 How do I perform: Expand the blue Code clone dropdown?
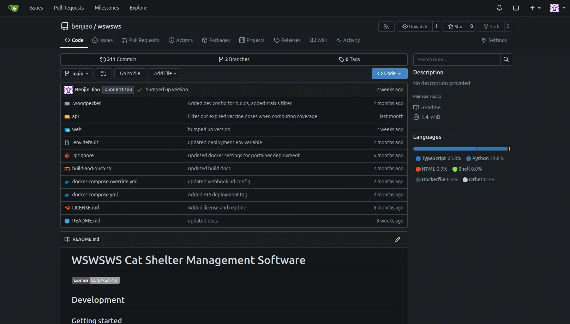coord(389,74)
